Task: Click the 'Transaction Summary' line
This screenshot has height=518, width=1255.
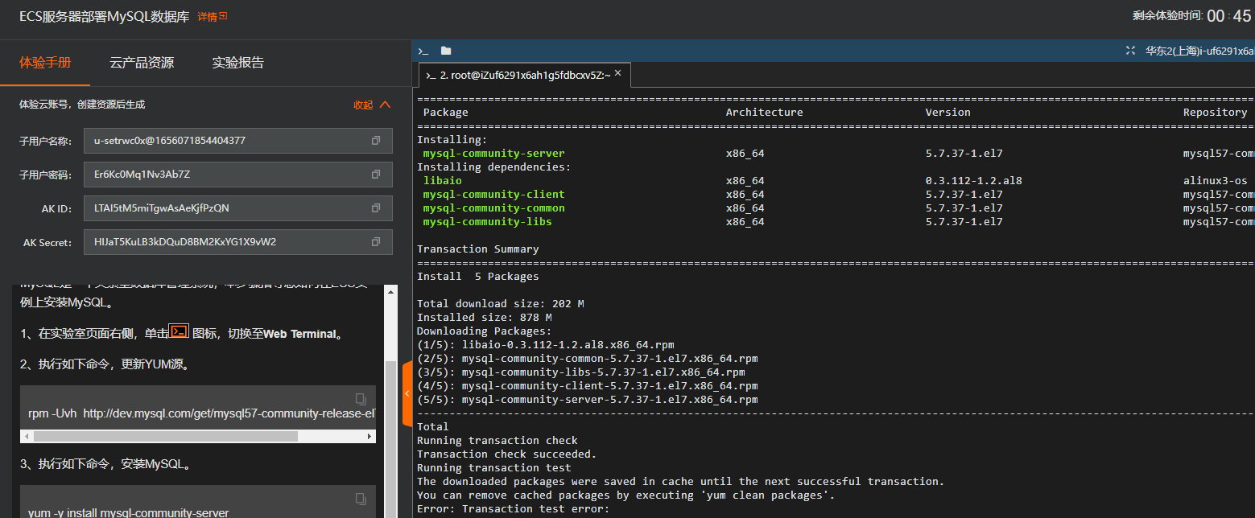Action: (478, 249)
